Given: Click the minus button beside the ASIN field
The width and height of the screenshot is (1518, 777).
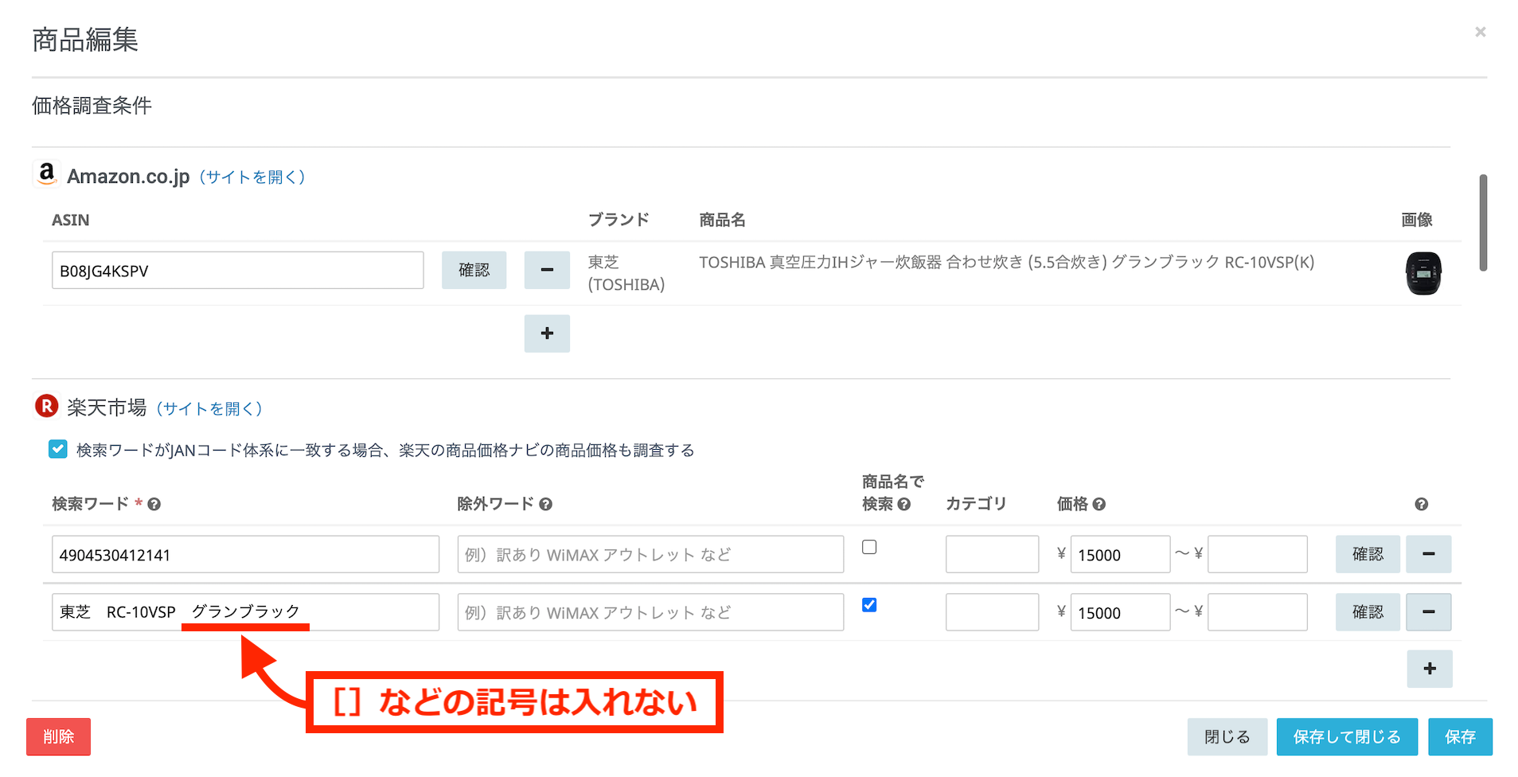Looking at the screenshot, I should pos(547,270).
